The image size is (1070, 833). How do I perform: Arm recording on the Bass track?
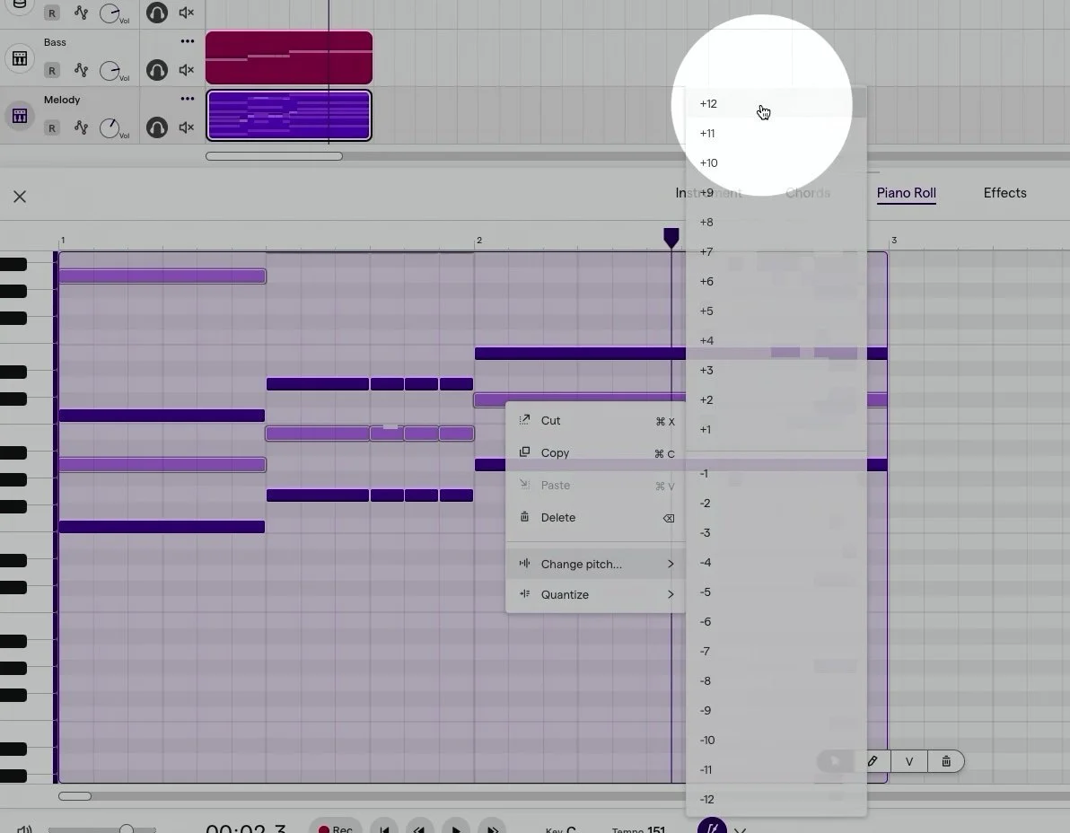click(x=52, y=70)
